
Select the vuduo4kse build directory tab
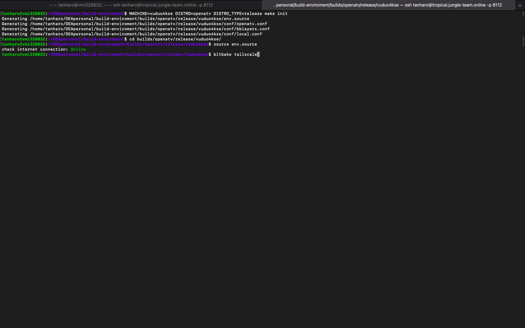click(x=387, y=5)
